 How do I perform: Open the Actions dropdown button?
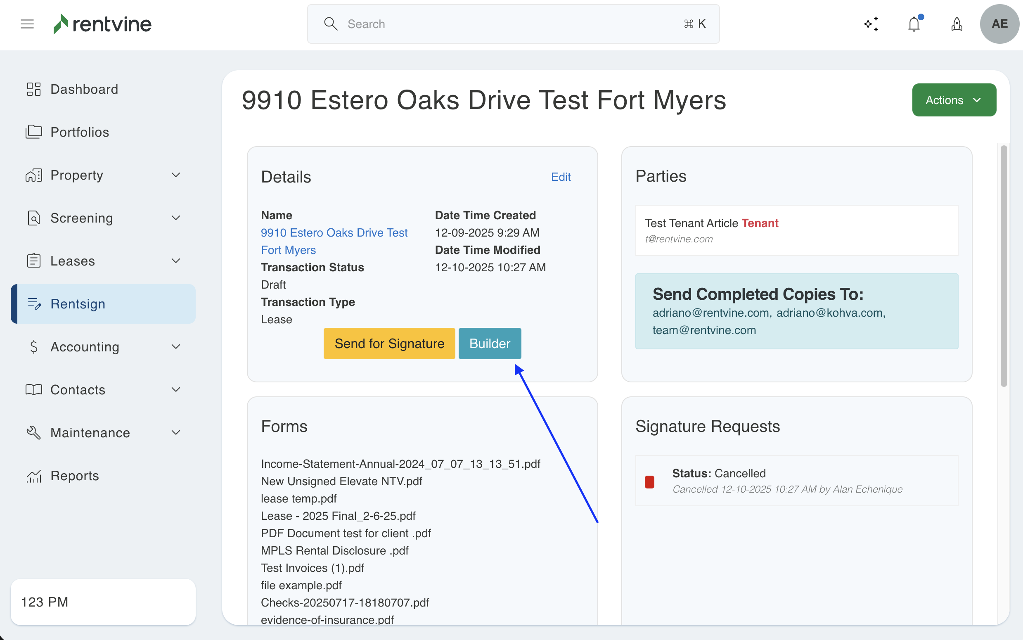click(954, 100)
